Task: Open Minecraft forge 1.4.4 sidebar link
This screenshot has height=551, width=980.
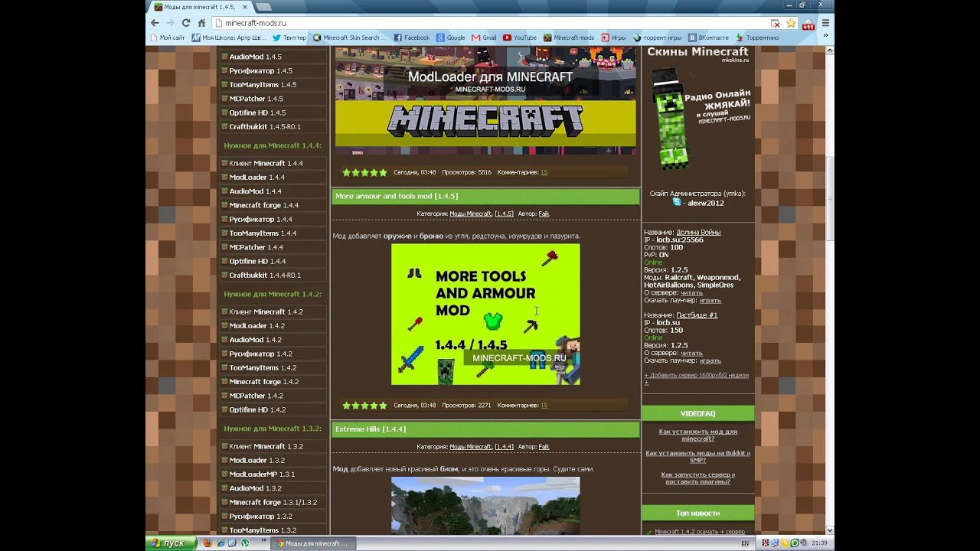Action: click(x=263, y=205)
